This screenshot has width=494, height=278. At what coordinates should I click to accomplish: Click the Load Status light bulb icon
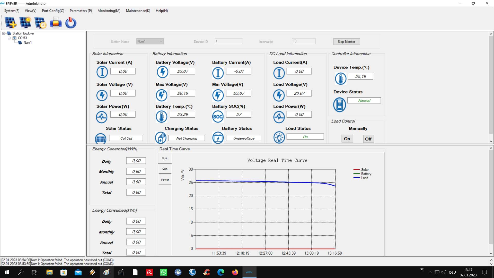tap(279, 137)
